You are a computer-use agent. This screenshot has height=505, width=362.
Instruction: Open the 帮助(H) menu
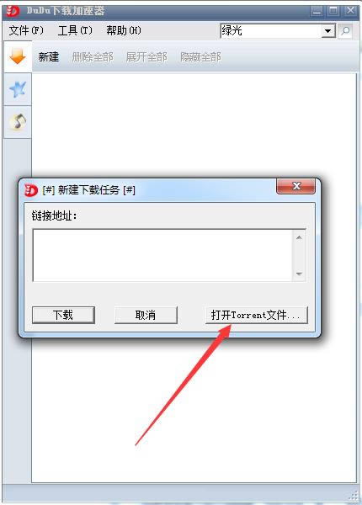pos(124,30)
